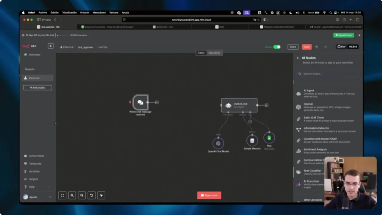Click the plus connector after the chat trigger node
382x215 pixels.
click(157, 102)
